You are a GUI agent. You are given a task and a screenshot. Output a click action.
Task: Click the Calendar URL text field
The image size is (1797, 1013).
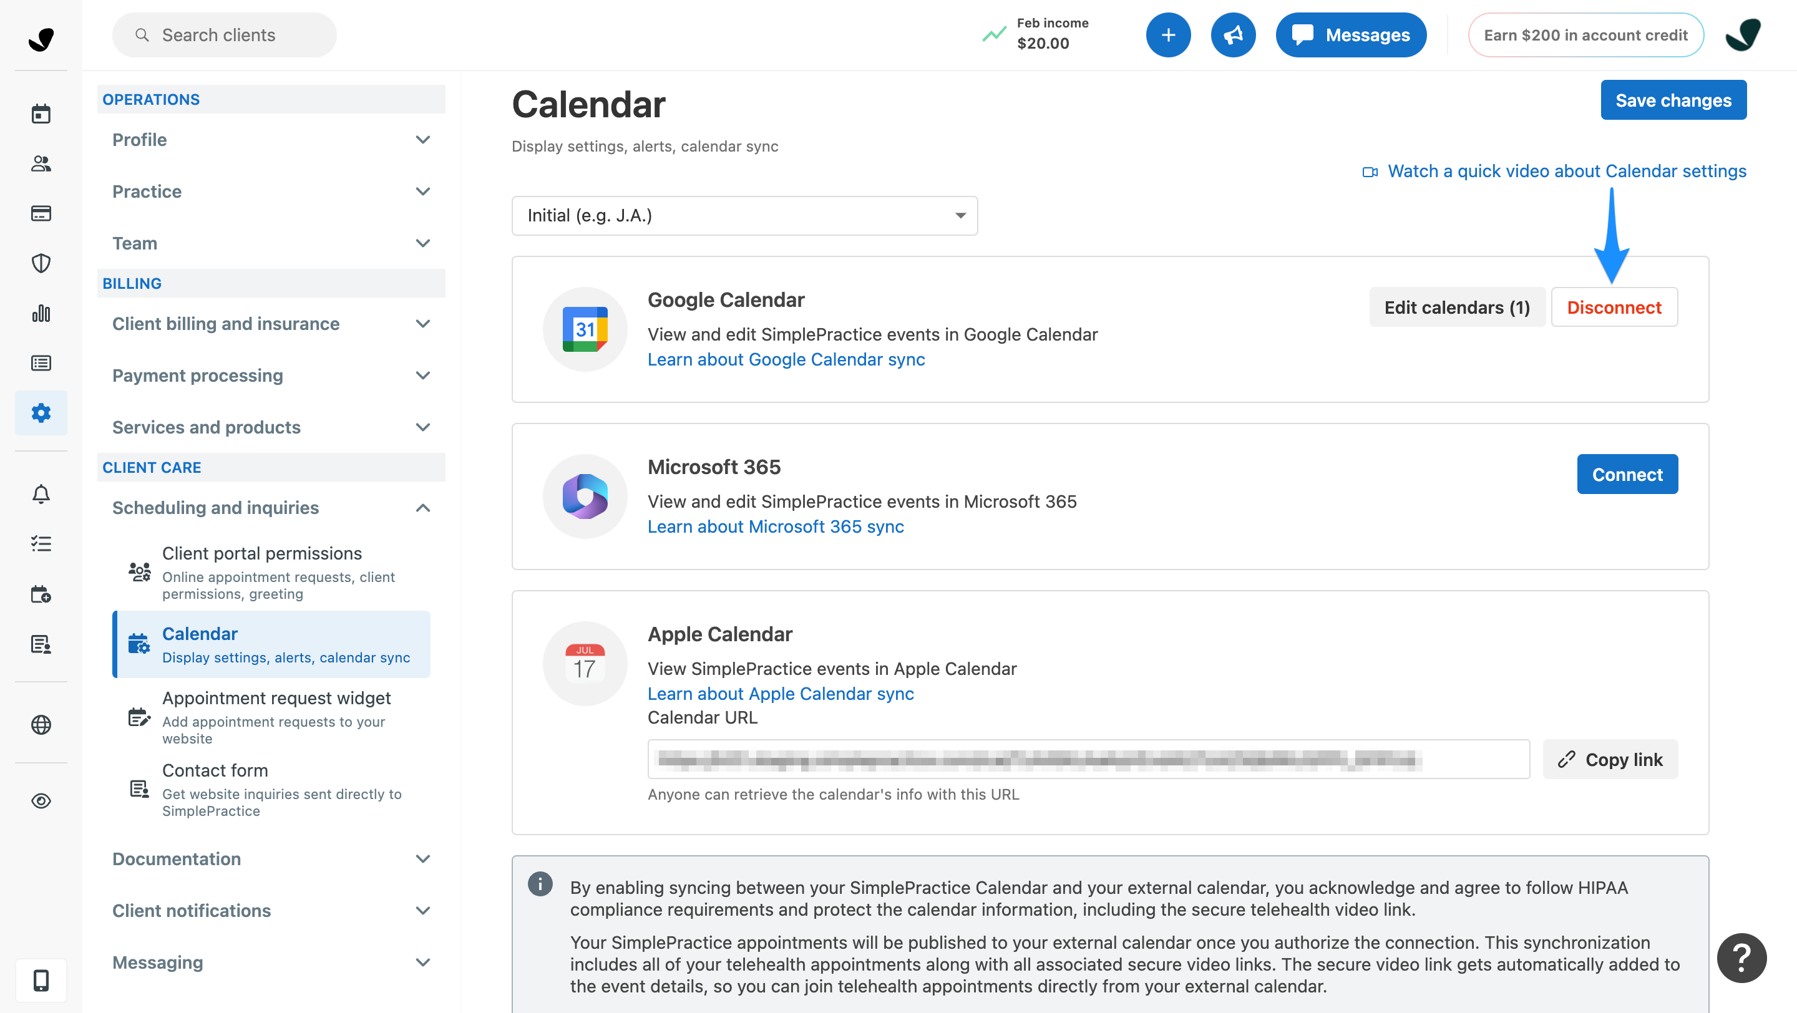(x=1088, y=759)
